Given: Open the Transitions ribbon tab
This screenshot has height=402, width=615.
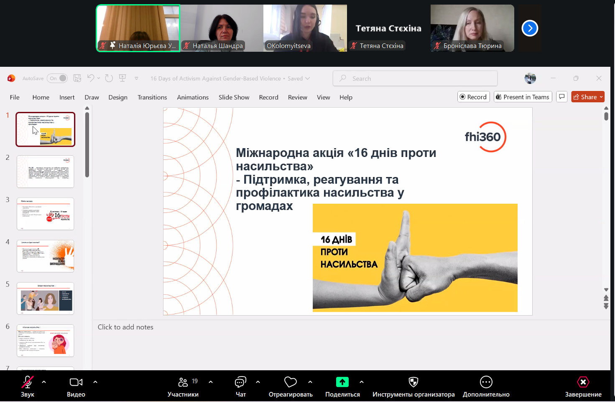Looking at the screenshot, I should coord(152,97).
